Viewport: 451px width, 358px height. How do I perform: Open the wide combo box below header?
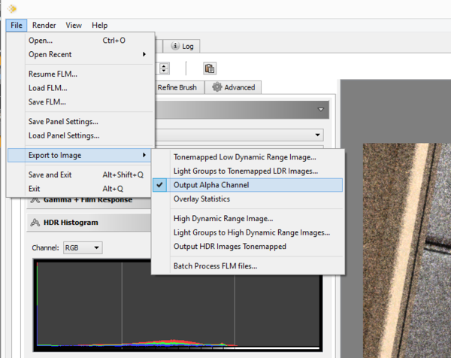(x=240, y=135)
